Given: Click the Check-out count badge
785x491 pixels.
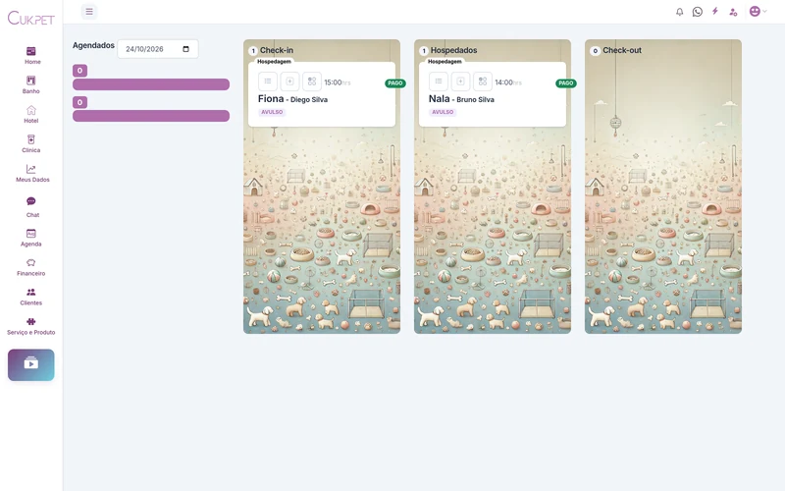Looking at the screenshot, I should (x=595, y=51).
